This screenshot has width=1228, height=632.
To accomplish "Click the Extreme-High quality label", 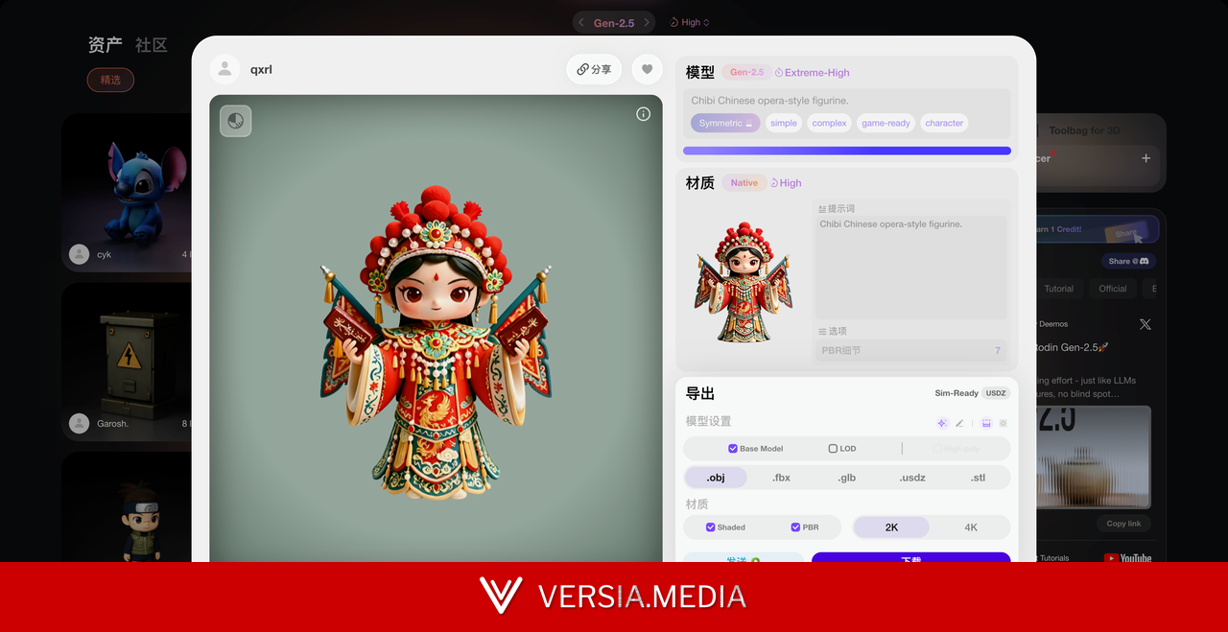I will coord(812,72).
